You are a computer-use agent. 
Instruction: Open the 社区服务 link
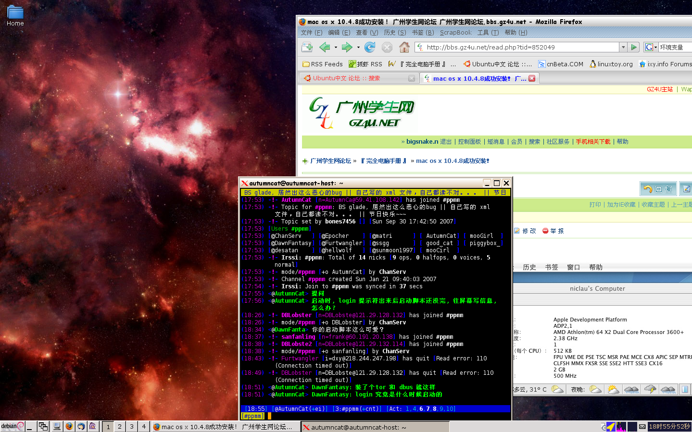(558, 142)
